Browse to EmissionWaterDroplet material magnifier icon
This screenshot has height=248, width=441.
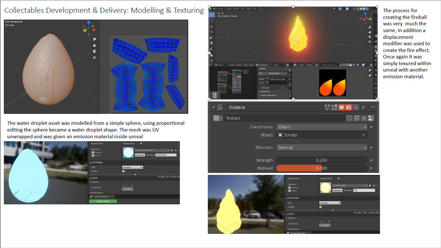click(176, 150)
